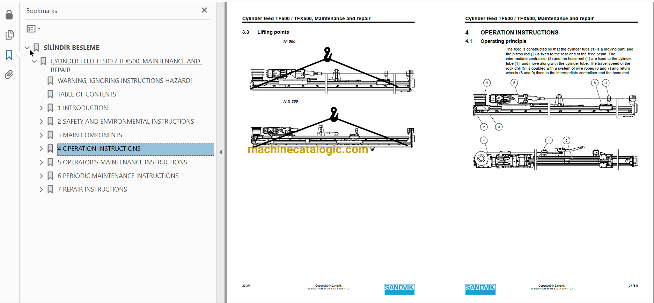This screenshot has width=654, height=303.
Task: Expand the 4 OPERATION INSTRUCTIONS bookmark
Action: (41, 149)
